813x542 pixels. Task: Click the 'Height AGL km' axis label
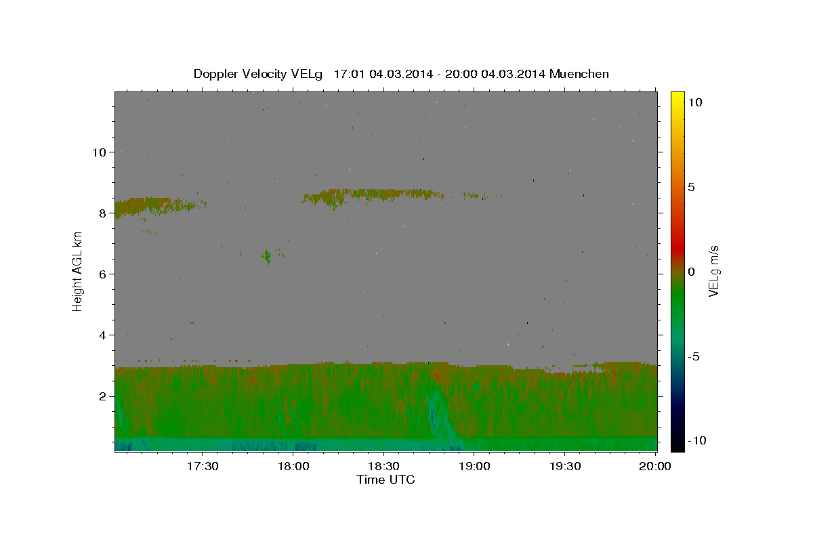[x=77, y=271]
